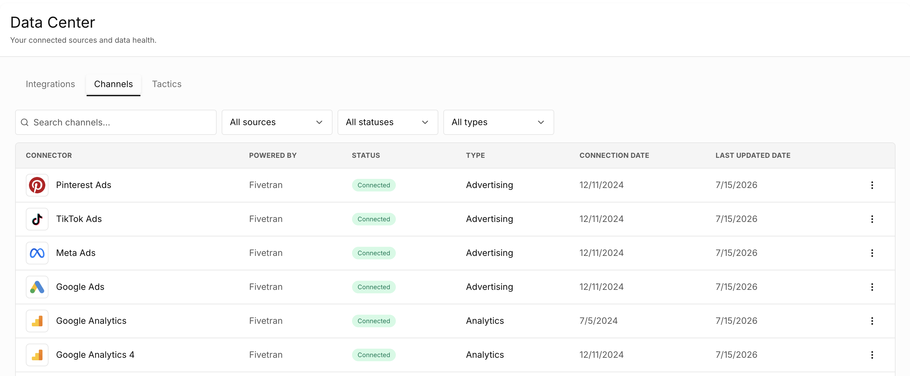Click the Google Analytics 4 logo icon
910x376 pixels.
(37, 355)
